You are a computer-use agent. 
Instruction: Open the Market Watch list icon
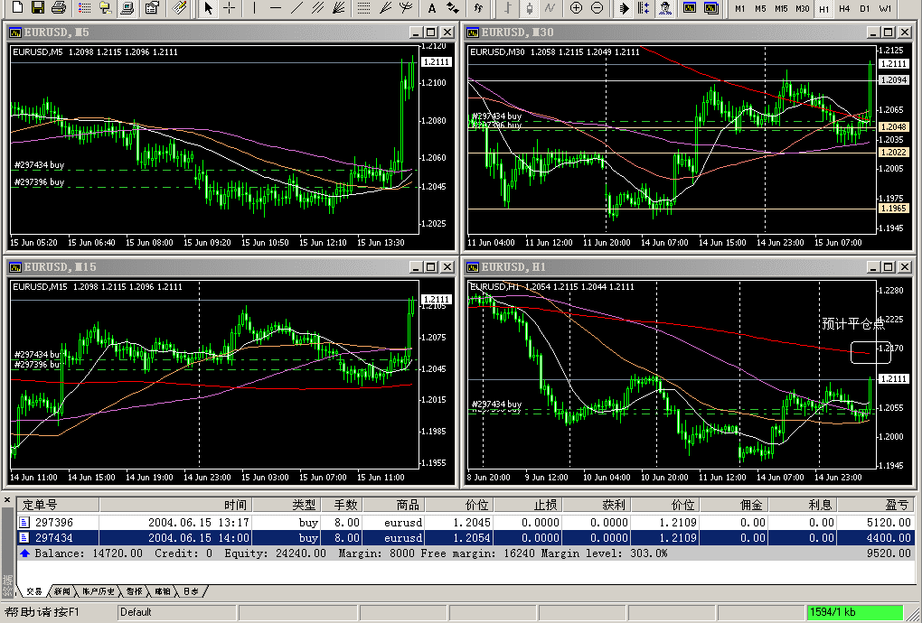(x=85, y=7)
